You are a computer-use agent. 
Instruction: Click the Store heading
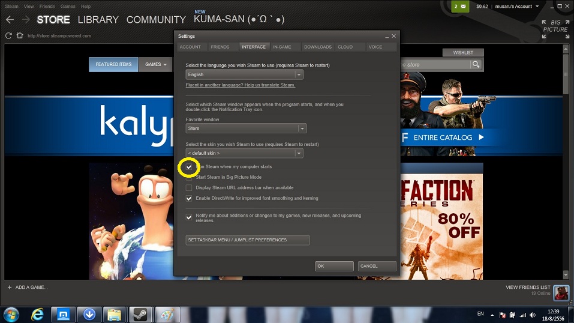pos(53,19)
